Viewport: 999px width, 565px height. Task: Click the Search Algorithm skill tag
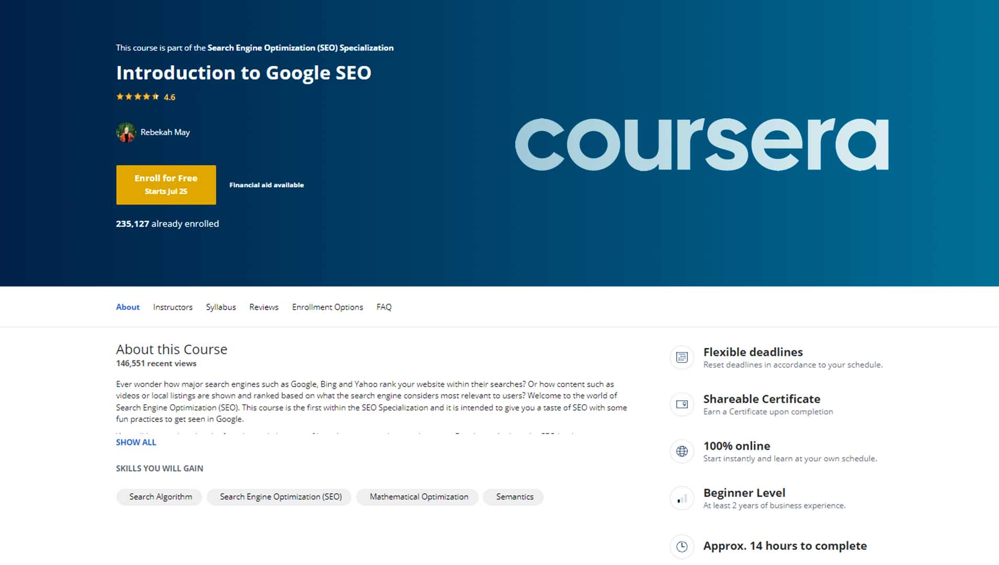pyautogui.click(x=159, y=497)
